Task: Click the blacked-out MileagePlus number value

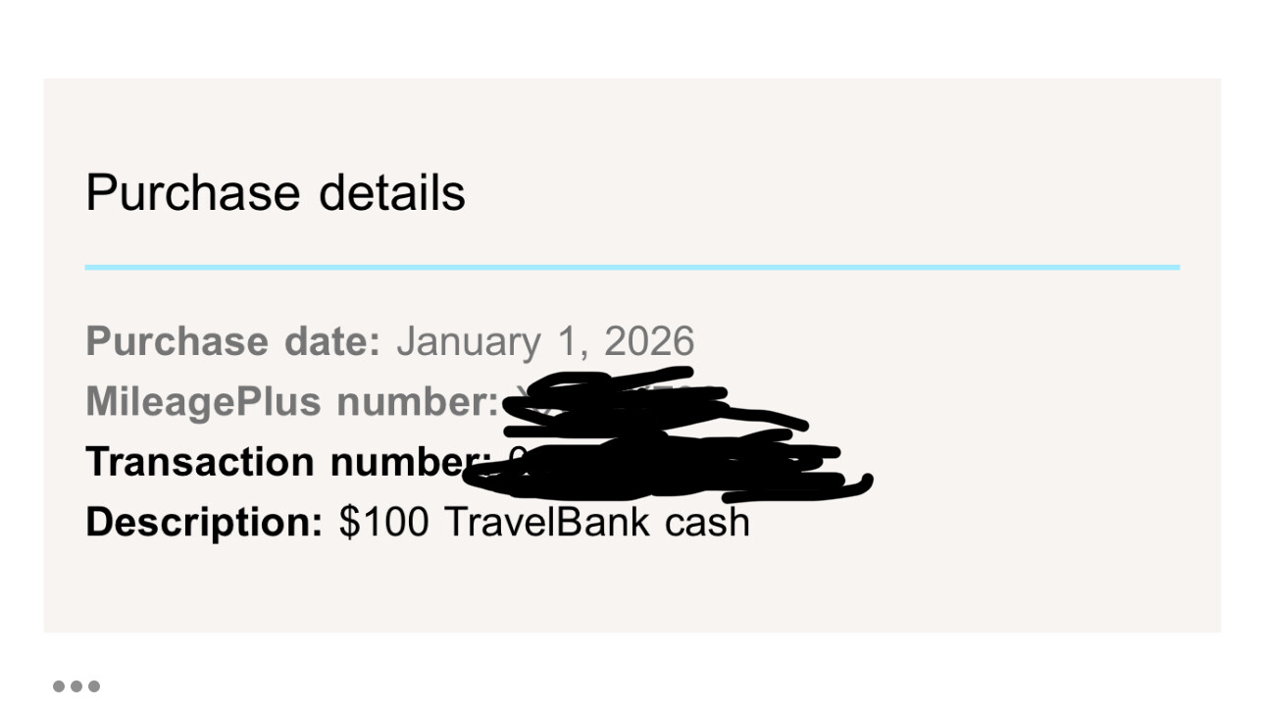Action: click(x=628, y=402)
